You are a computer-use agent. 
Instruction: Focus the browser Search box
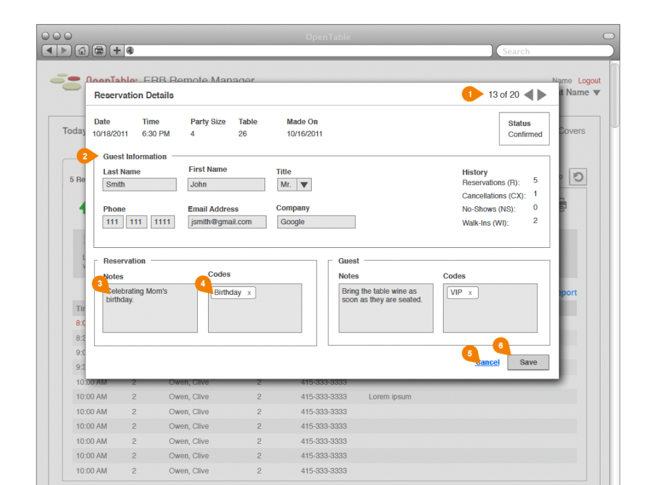[555, 51]
